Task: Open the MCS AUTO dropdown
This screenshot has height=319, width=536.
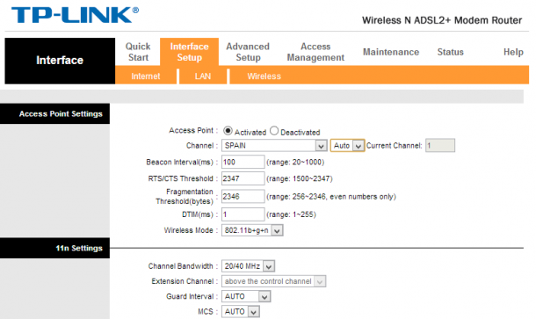Action: (x=240, y=312)
